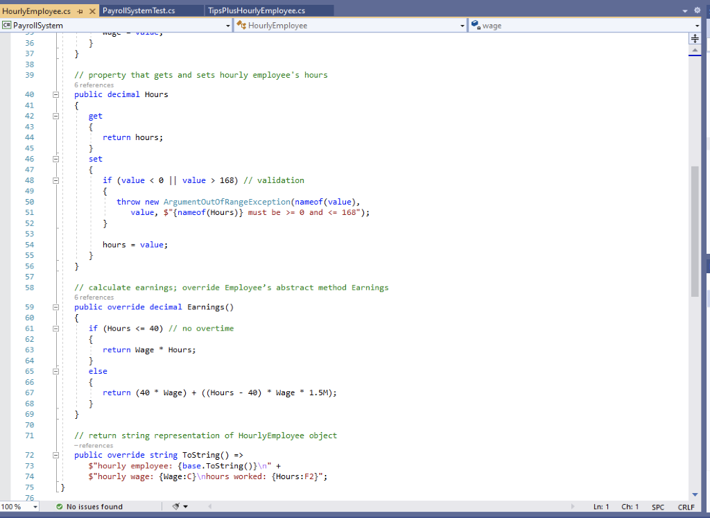Collapse the if validation block at line 48
This screenshot has height=518, width=710.
coord(55,180)
